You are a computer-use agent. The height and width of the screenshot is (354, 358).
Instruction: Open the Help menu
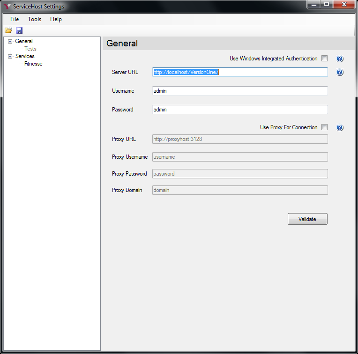[56, 19]
